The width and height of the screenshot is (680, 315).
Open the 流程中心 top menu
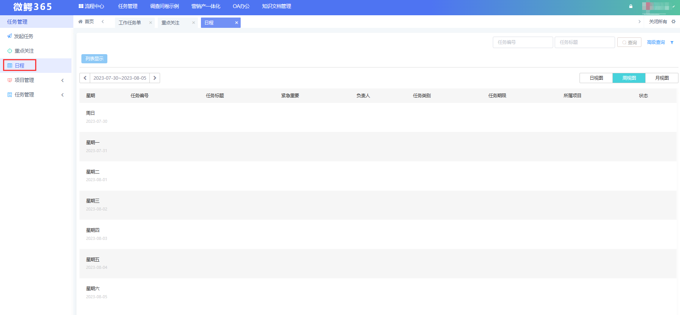coord(91,6)
